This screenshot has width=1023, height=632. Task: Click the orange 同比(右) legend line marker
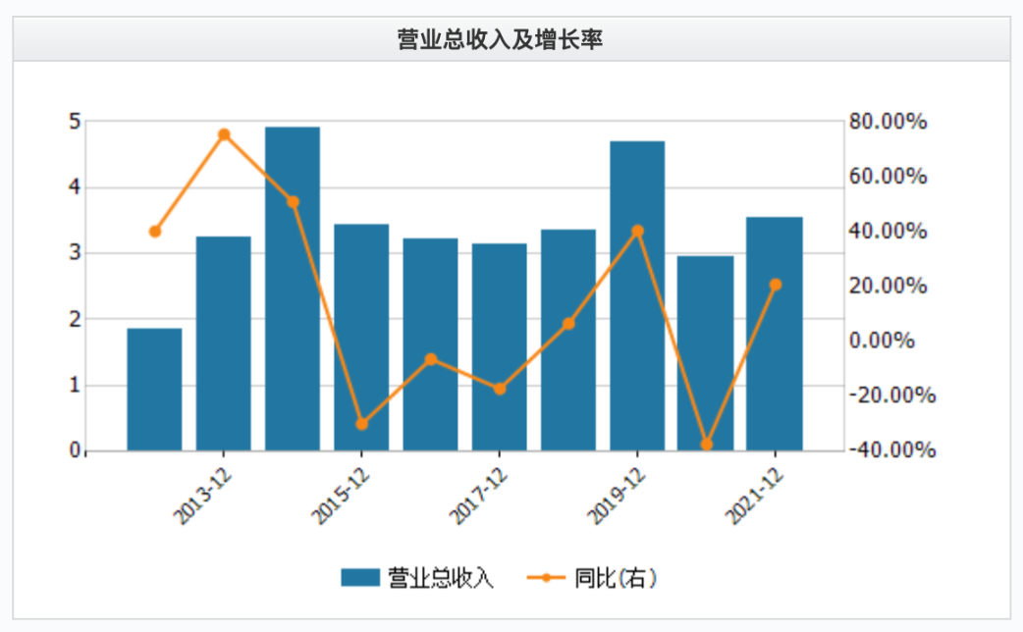[x=546, y=578]
